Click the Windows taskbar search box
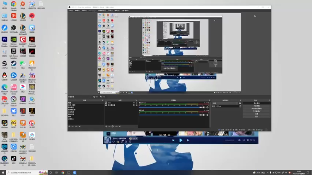The height and width of the screenshot is (175, 312). [x=27, y=173]
